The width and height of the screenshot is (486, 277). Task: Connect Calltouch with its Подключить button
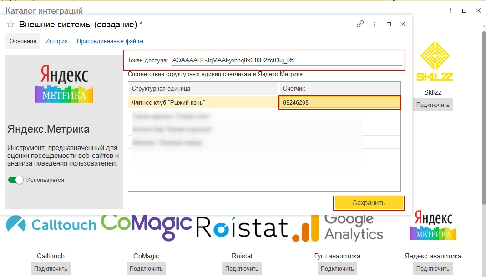pyautogui.click(x=51, y=269)
